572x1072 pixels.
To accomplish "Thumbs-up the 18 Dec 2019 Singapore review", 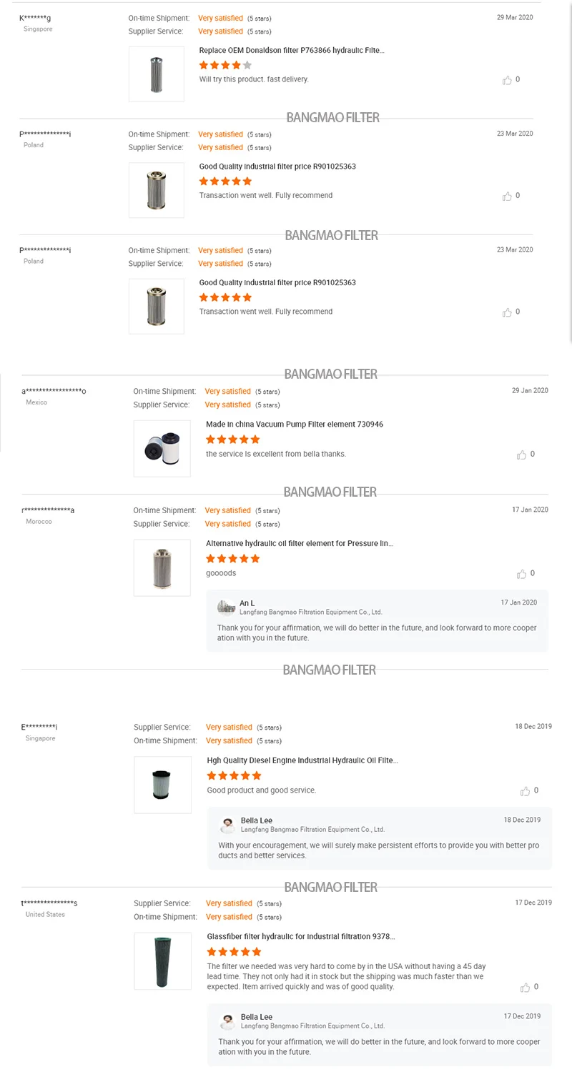I will click(x=525, y=791).
